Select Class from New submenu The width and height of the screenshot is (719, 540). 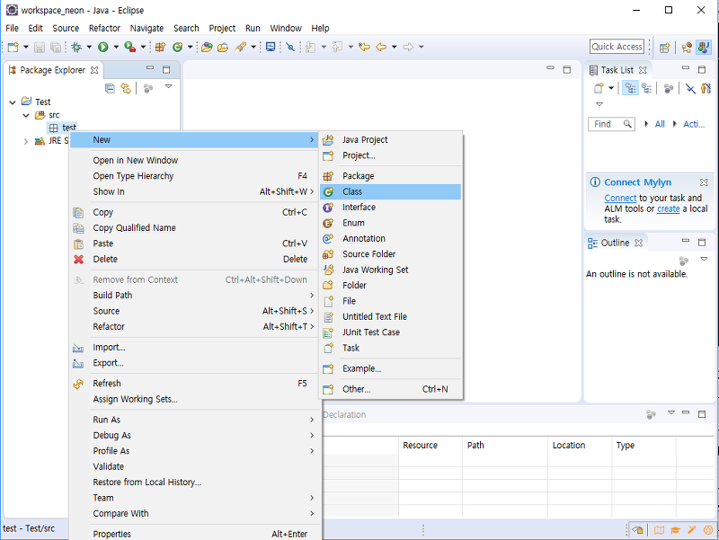pyautogui.click(x=390, y=192)
